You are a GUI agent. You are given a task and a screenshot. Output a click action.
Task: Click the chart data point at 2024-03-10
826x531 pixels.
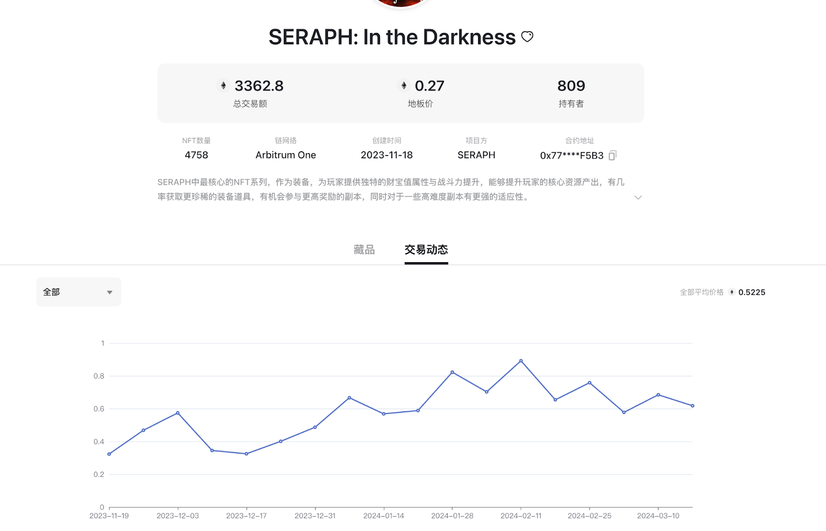click(658, 395)
